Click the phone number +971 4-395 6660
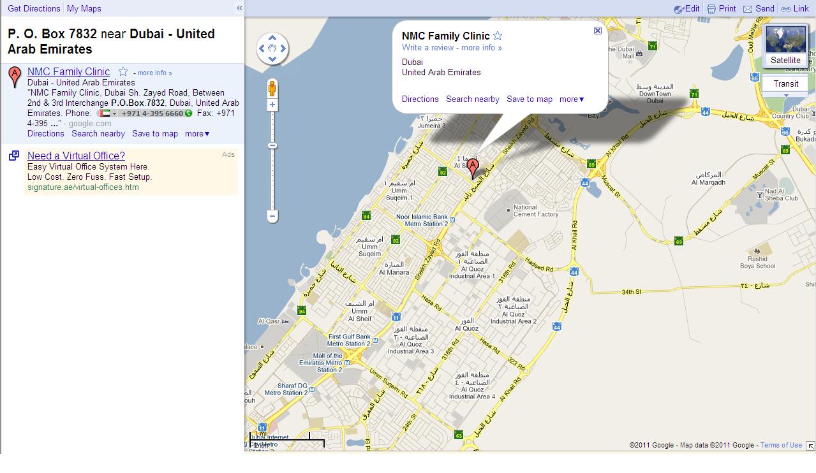Viewport: 816px width, 473px height. click(152, 113)
